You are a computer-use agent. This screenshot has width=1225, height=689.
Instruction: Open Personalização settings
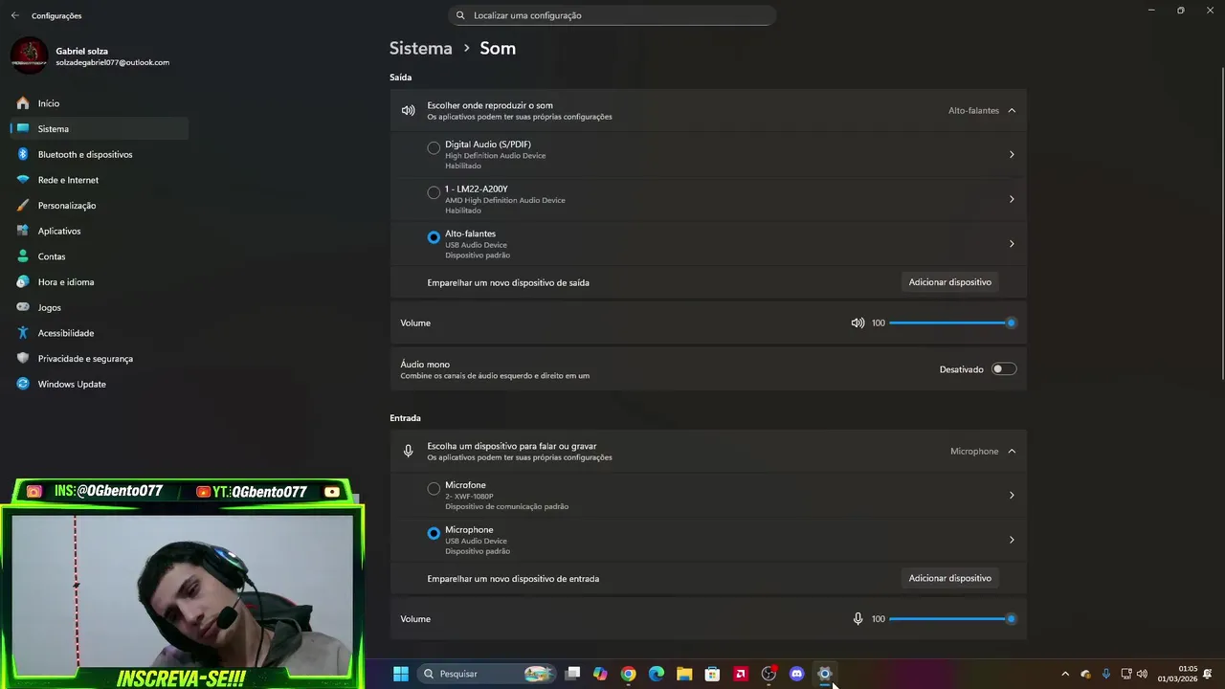pos(100,206)
